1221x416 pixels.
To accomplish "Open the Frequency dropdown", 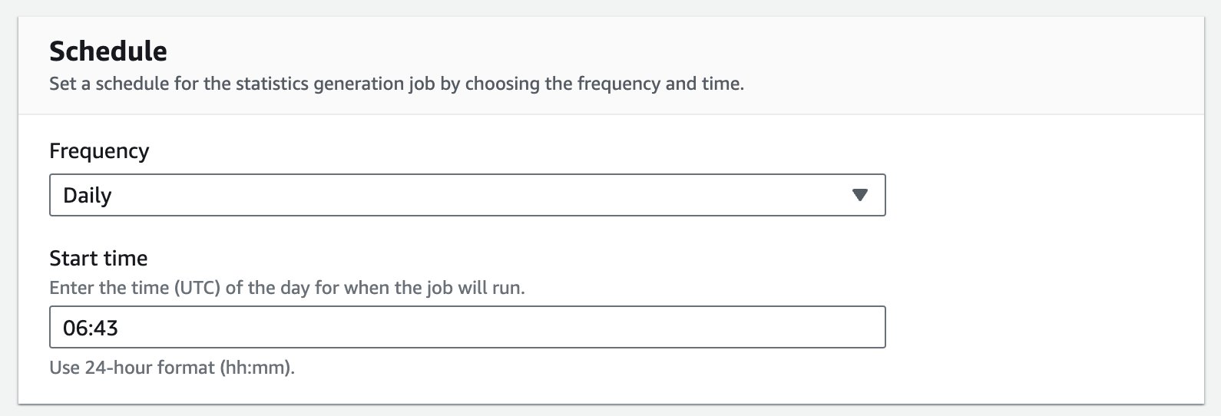I will 467,195.
